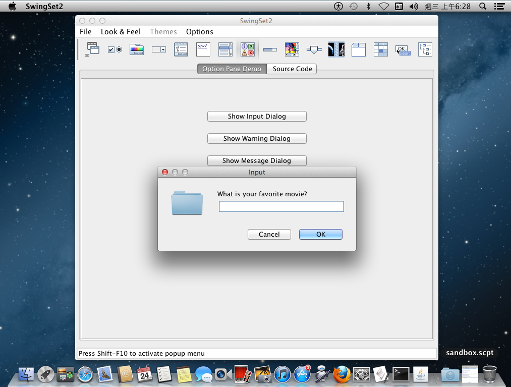Open the Look & Feel menu
The width and height of the screenshot is (511, 387).
[x=121, y=32]
